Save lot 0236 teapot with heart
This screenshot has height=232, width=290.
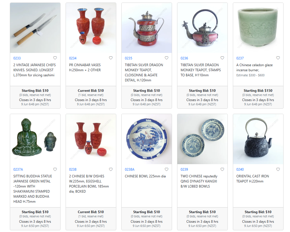(222, 58)
